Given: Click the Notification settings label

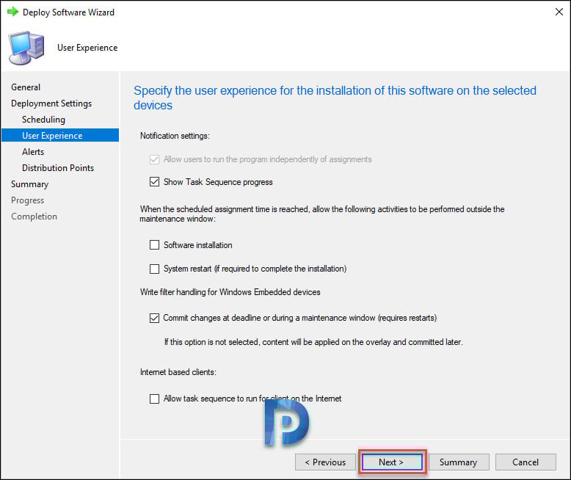Looking at the screenshot, I should tap(175, 136).
